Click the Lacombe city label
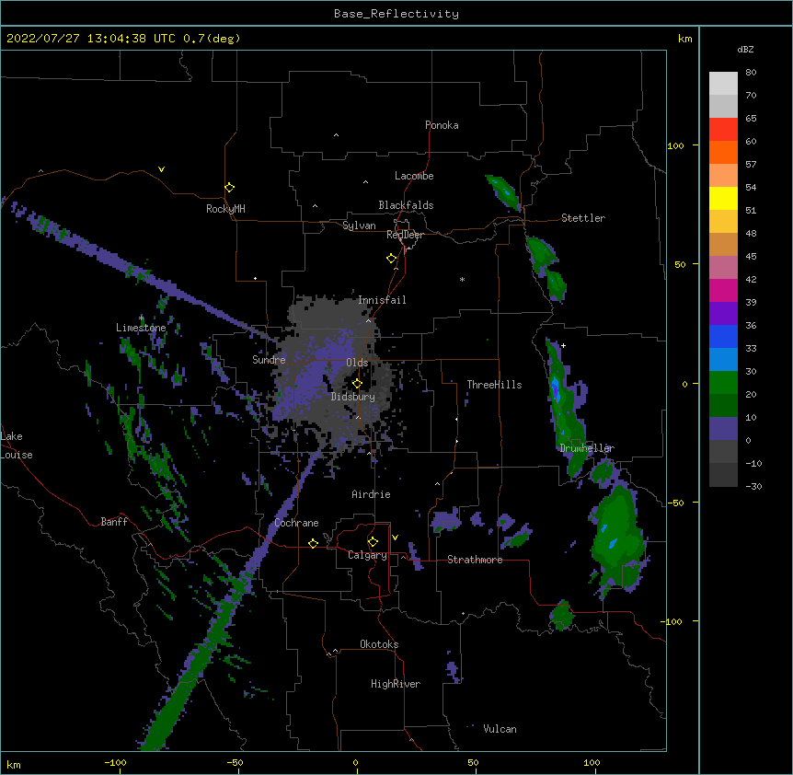This screenshot has width=793, height=775. click(x=414, y=176)
